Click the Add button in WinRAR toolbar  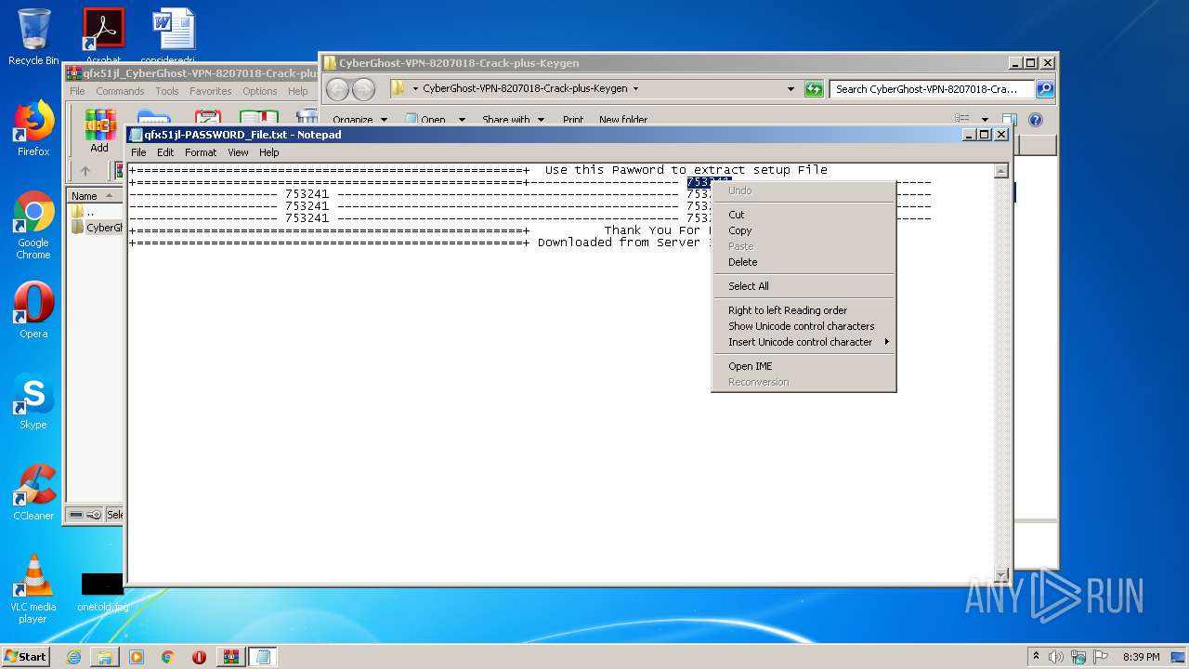[99, 131]
